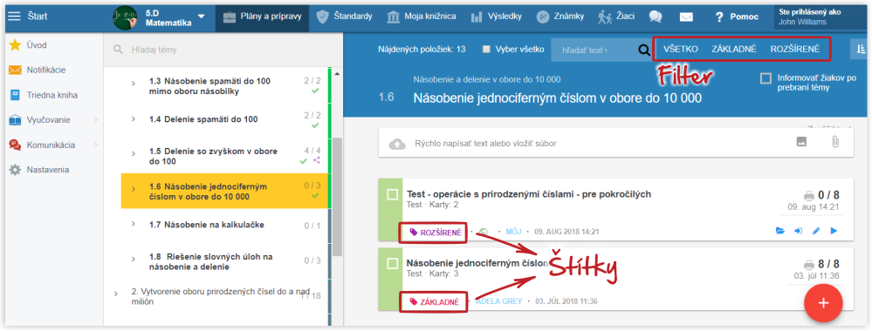Open the hamburger Štart menu icon

(15, 16)
